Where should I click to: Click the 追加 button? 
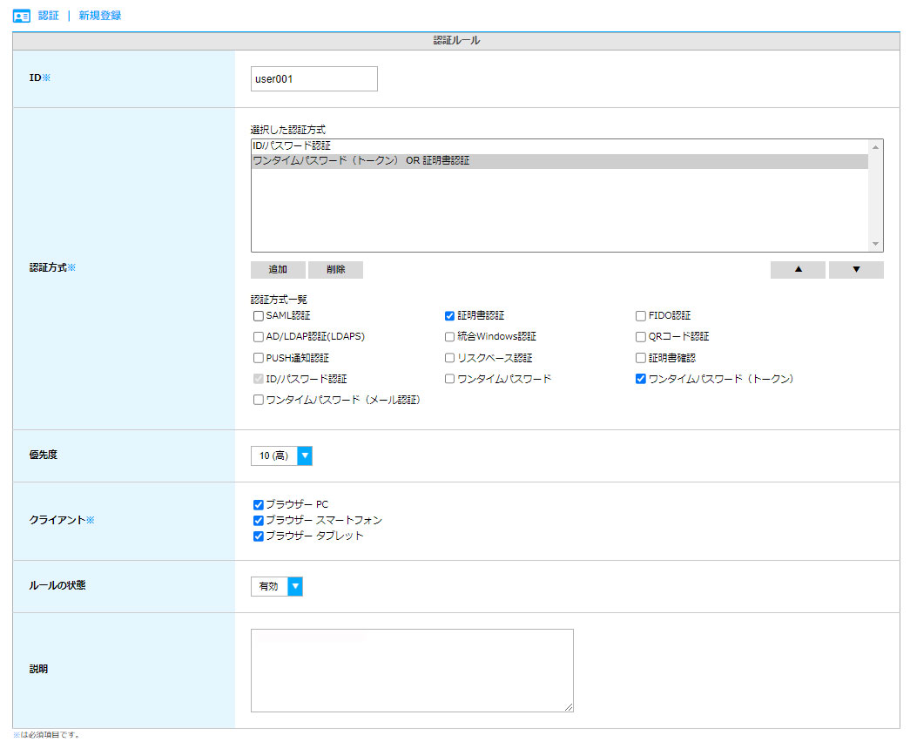point(278,269)
